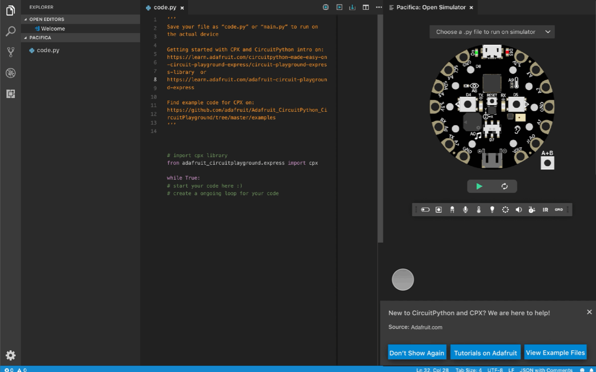
Task: Collapse the Open Editors section
Action: point(81,19)
